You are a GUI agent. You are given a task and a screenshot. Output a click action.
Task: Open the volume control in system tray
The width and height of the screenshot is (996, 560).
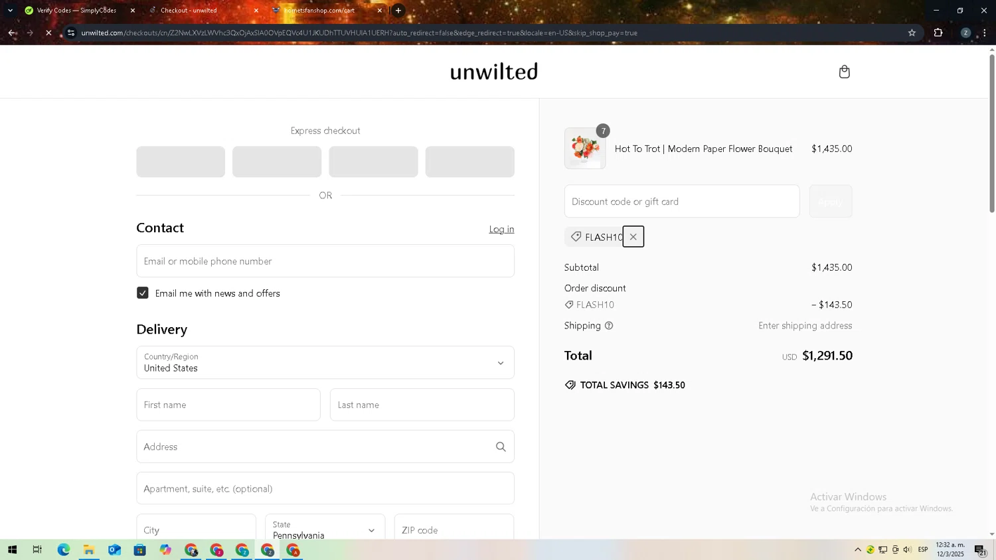[x=908, y=550]
